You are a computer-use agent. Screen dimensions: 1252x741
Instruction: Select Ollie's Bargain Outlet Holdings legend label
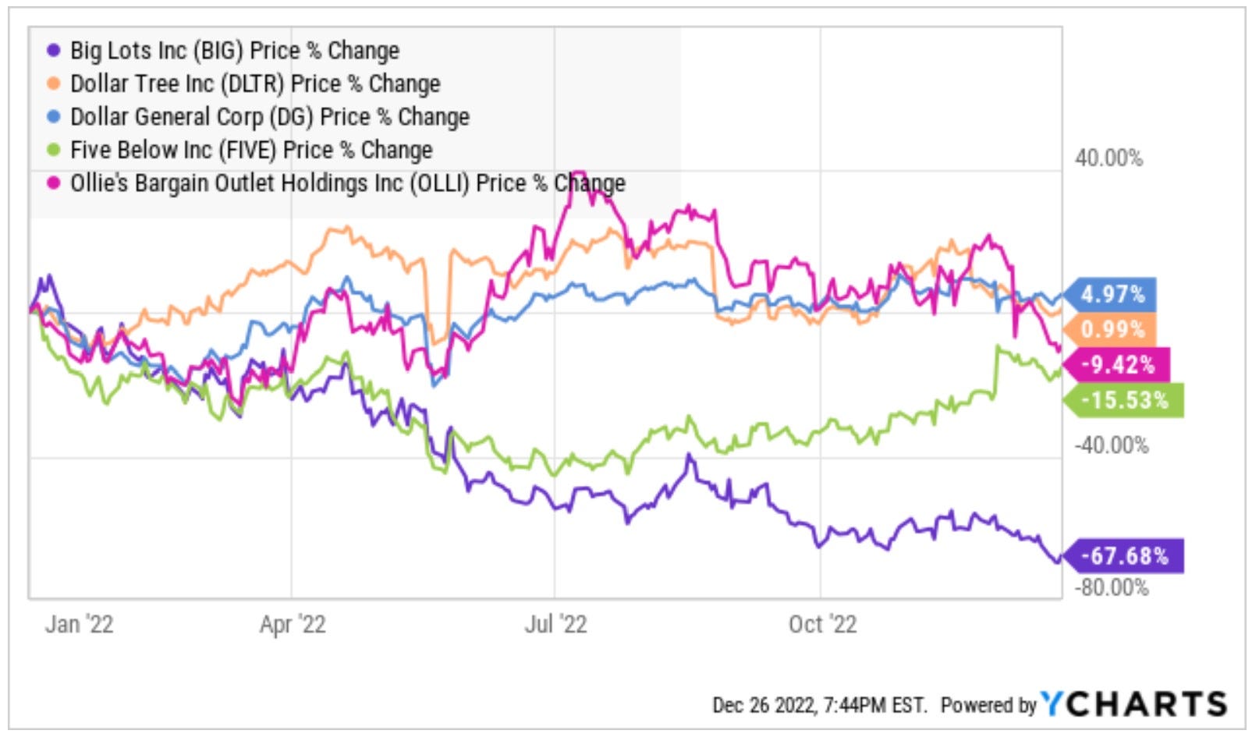point(348,183)
